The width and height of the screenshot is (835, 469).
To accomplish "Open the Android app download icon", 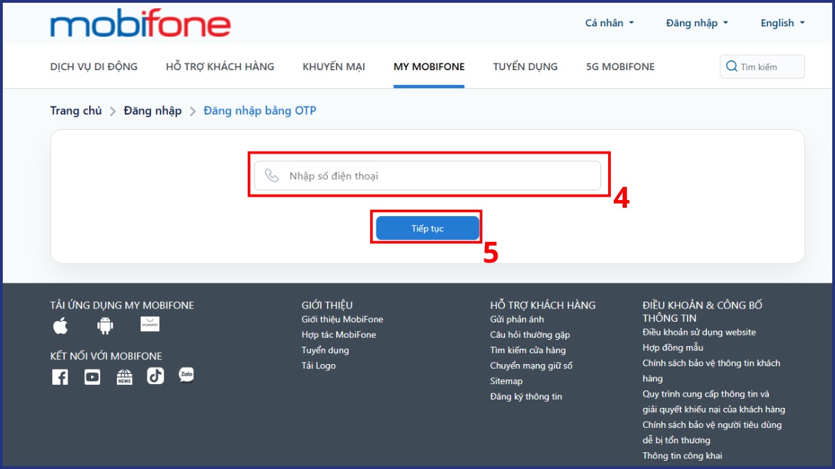I will (x=105, y=325).
